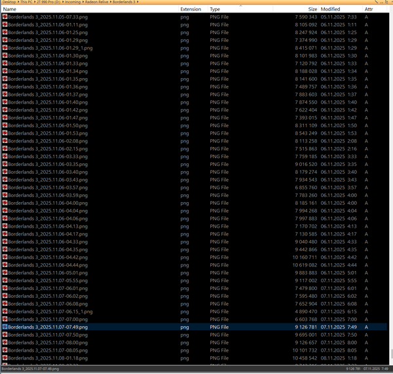Sort the file list by Name column
The width and height of the screenshot is (393, 374).
10,9
